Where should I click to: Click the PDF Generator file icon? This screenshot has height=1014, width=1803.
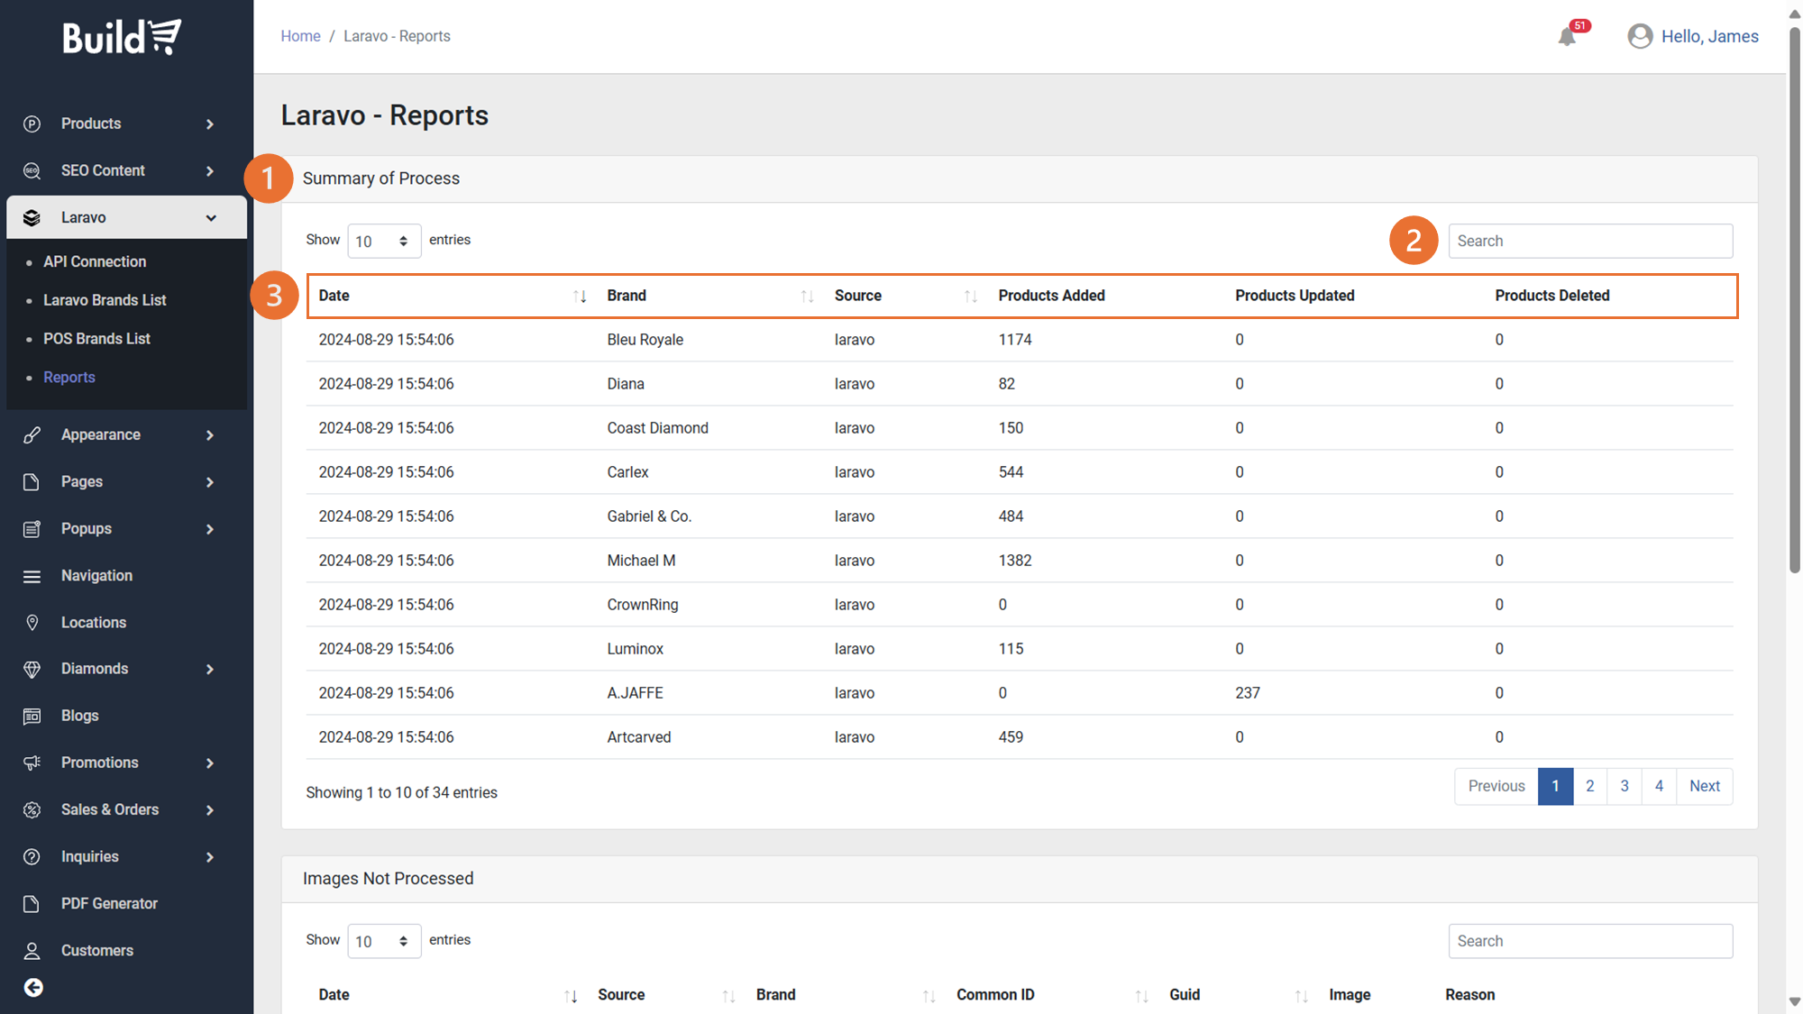click(32, 903)
